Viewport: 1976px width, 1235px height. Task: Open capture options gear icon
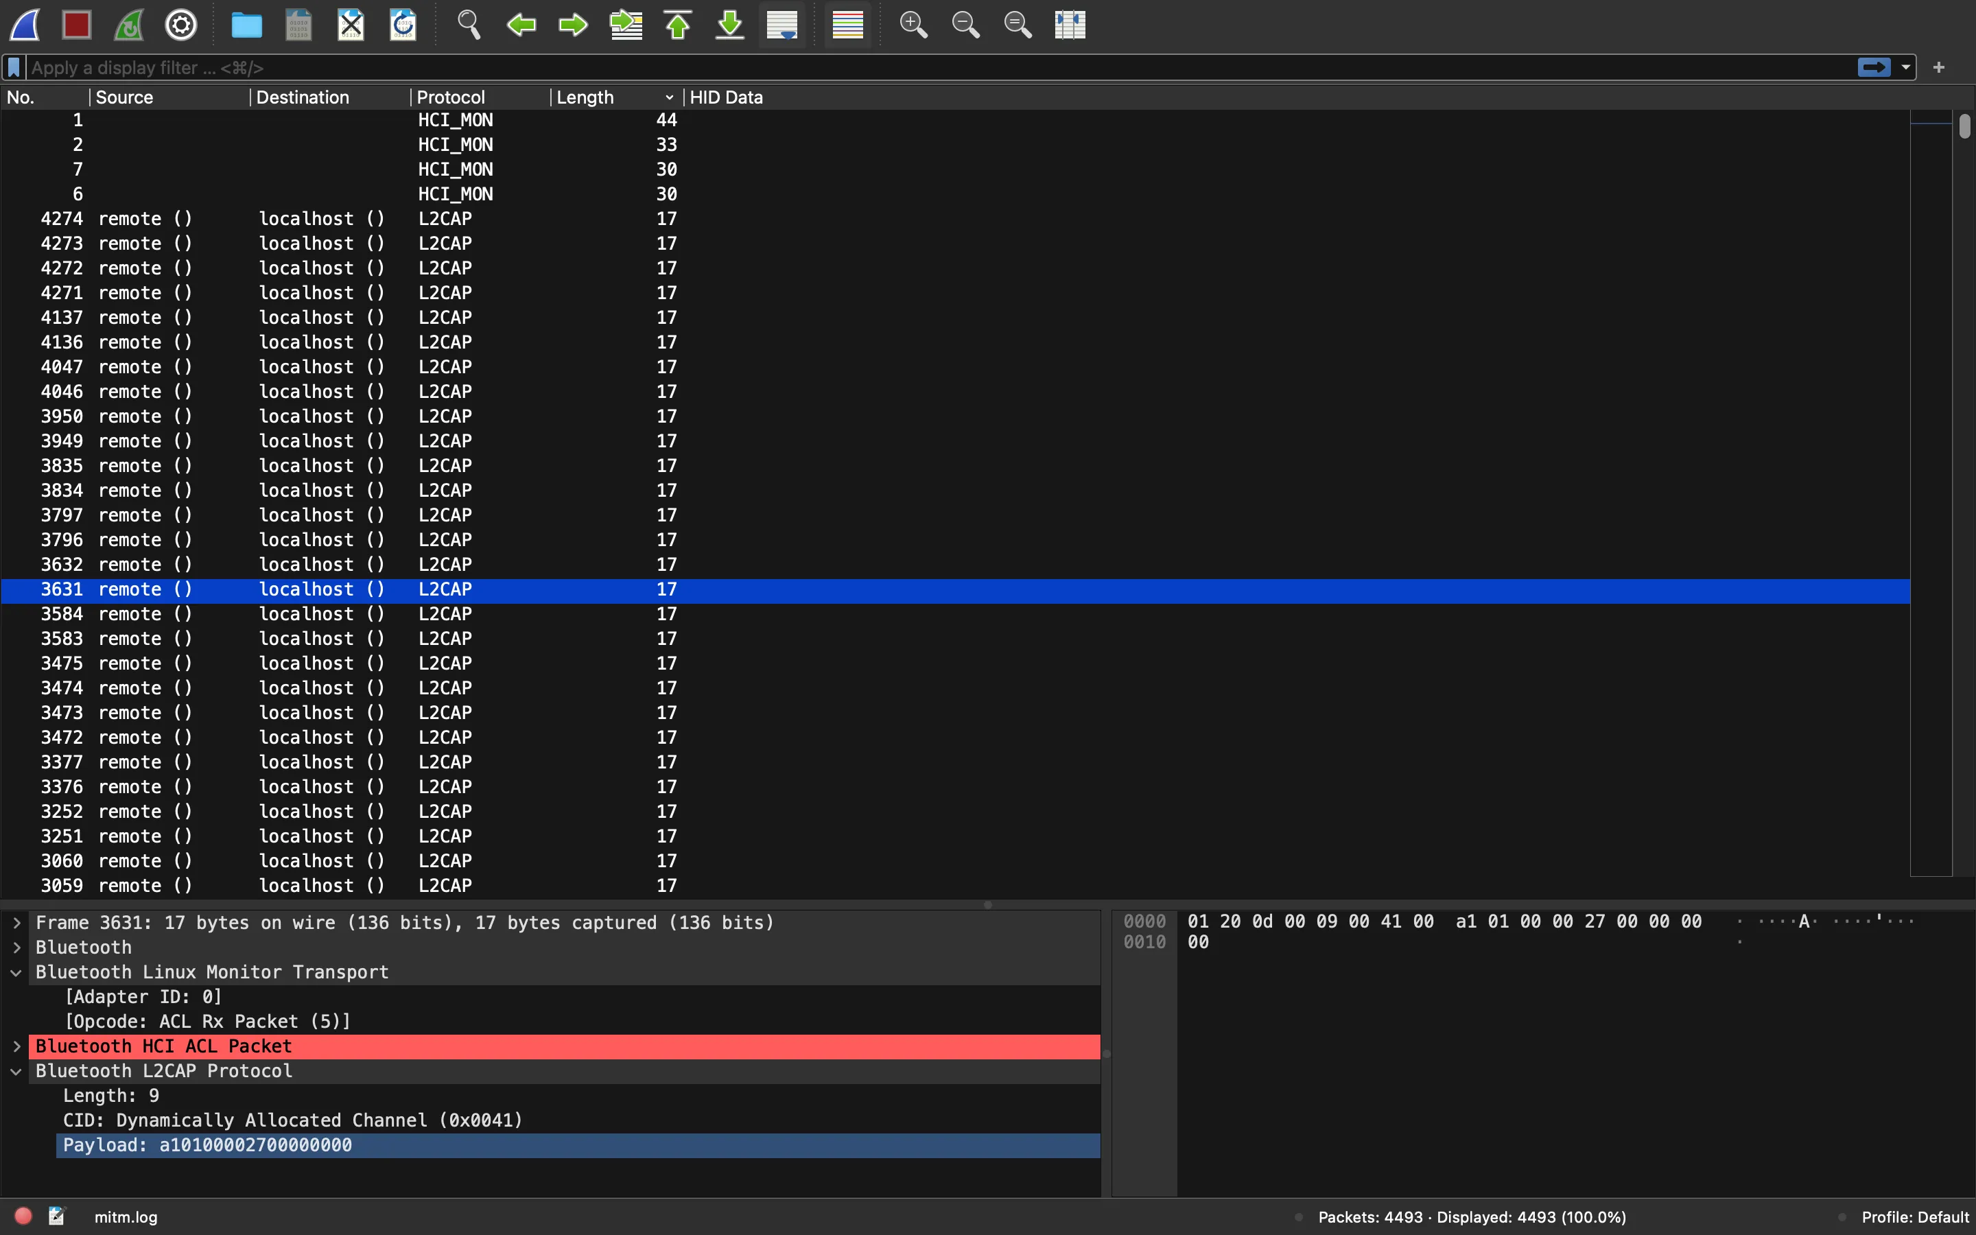click(181, 25)
